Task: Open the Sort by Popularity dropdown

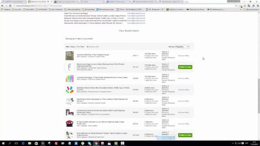Action: [x=182, y=47]
